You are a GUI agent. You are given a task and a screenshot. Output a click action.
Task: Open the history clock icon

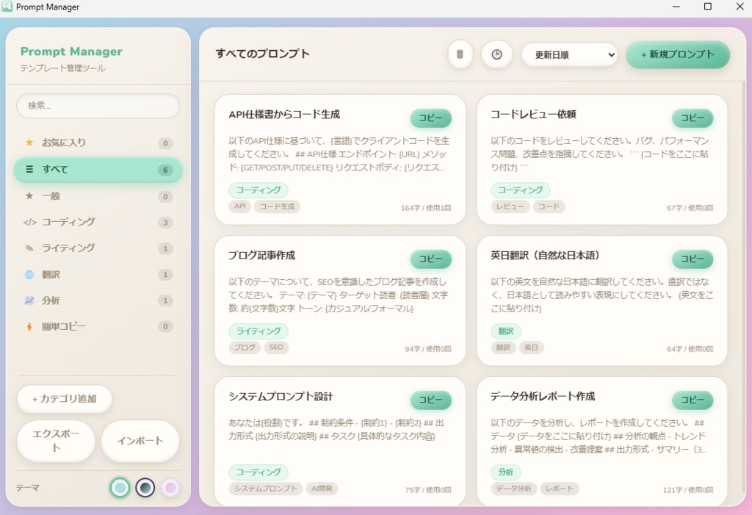point(496,54)
